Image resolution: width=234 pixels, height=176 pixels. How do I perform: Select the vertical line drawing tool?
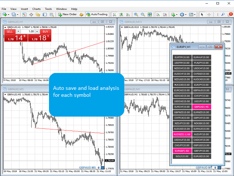218,15
